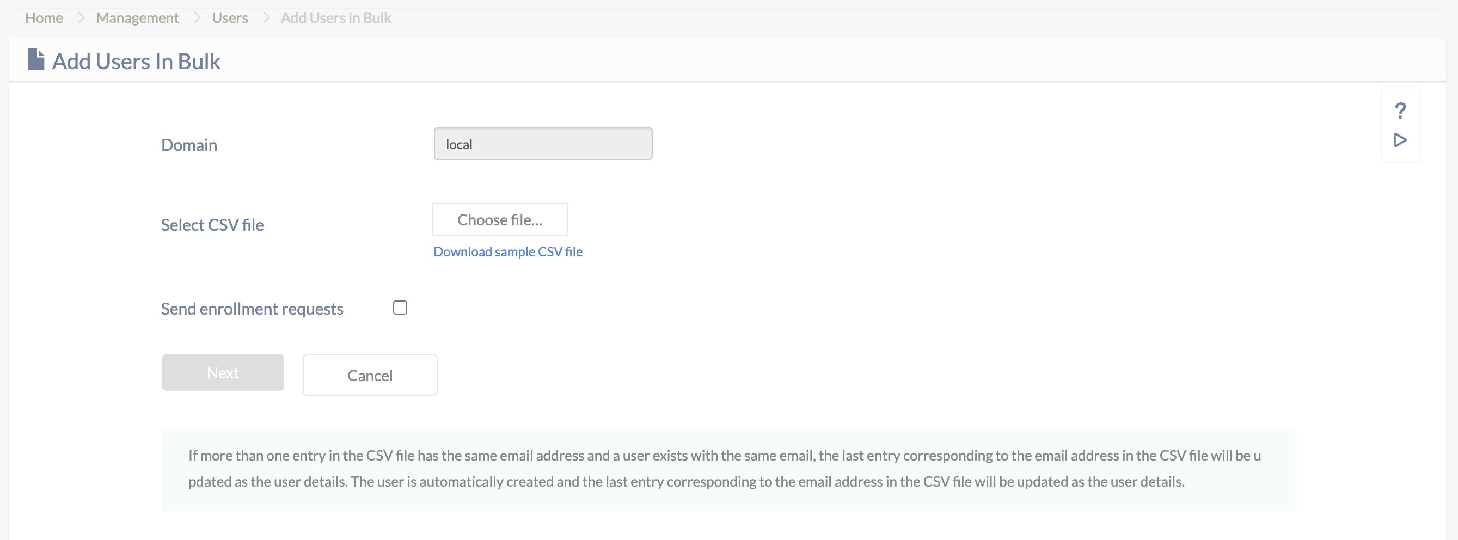The width and height of the screenshot is (1458, 540).
Task: Navigate to the Management breadcrumb
Action: (137, 18)
